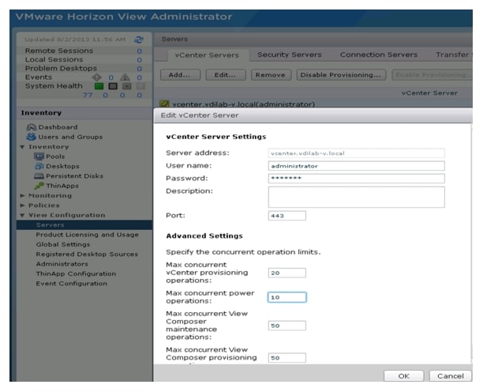Click the Edit... button
Viewport: 483px width, 392px height.
click(226, 75)
